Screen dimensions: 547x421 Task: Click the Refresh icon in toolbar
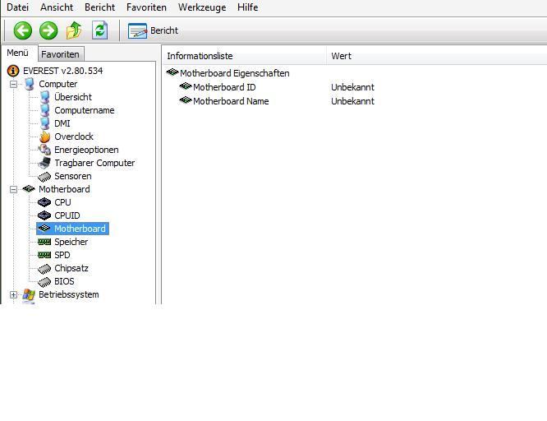99,30
